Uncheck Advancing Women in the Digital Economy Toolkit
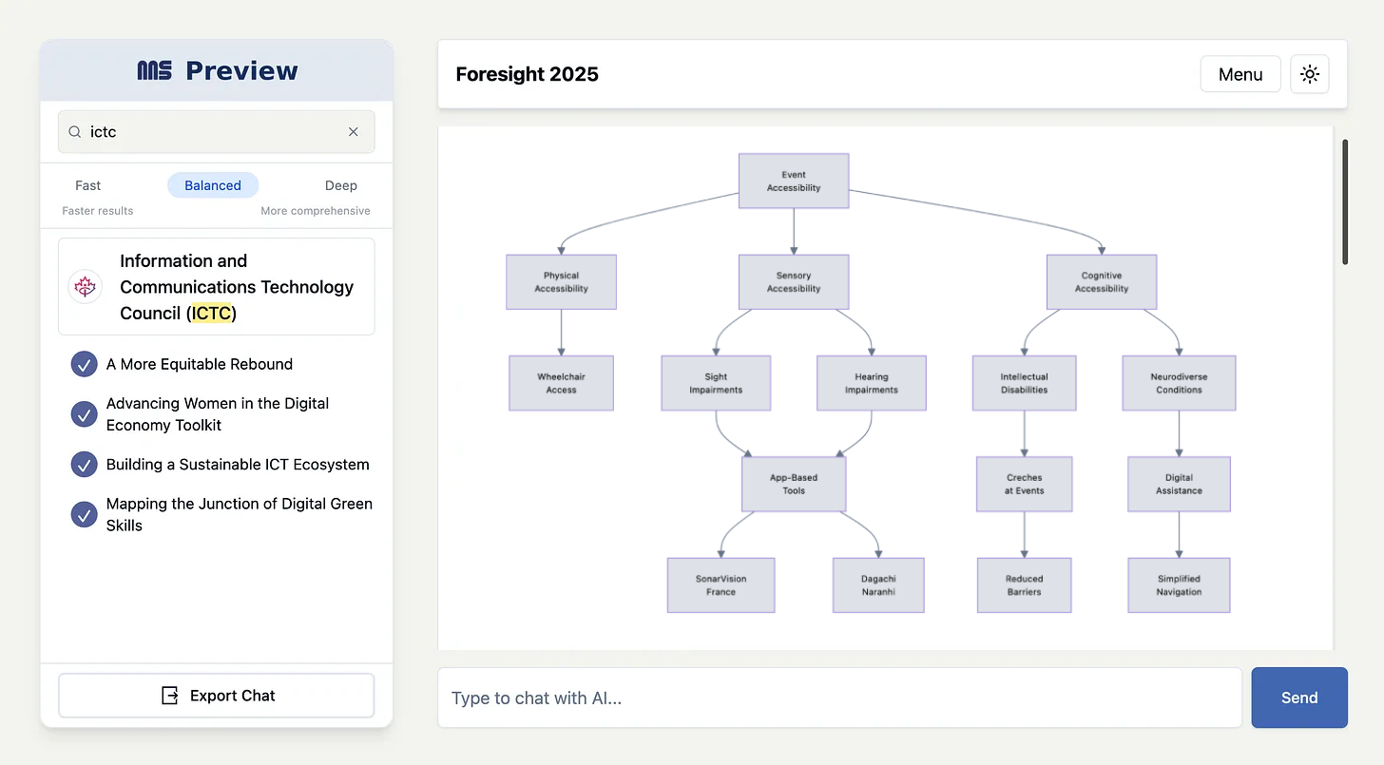Screen dimensions: 1384x765 tap(85, 414)
